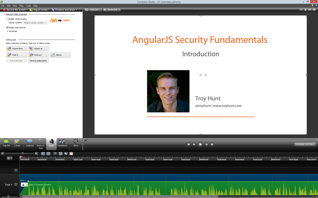This screenshot has height=198, width=318.
Task: Click the timeline zoom-out magnifier icon
Action: pos(3,154)
